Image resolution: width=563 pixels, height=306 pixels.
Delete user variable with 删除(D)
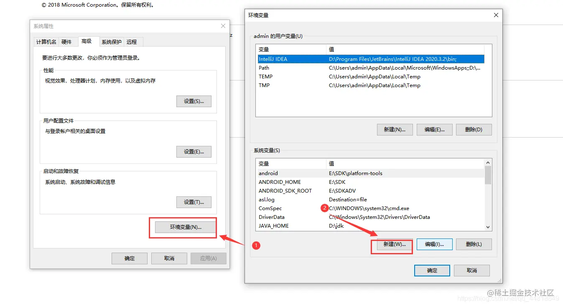[474, 130]
